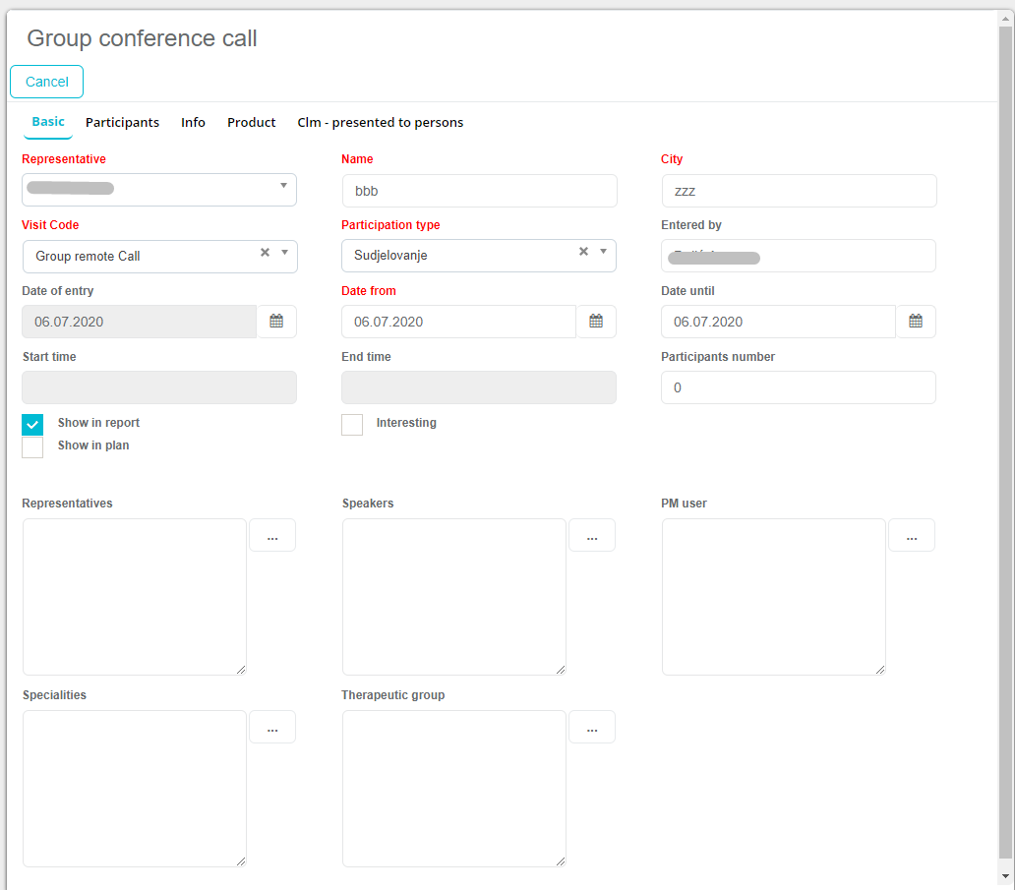The image size is (1015, 890).
Task: Open the Therapeutic group browse button
Action: [592, 728]
